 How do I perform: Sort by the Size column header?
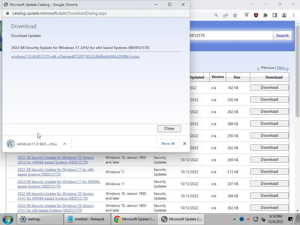(237, 77)
